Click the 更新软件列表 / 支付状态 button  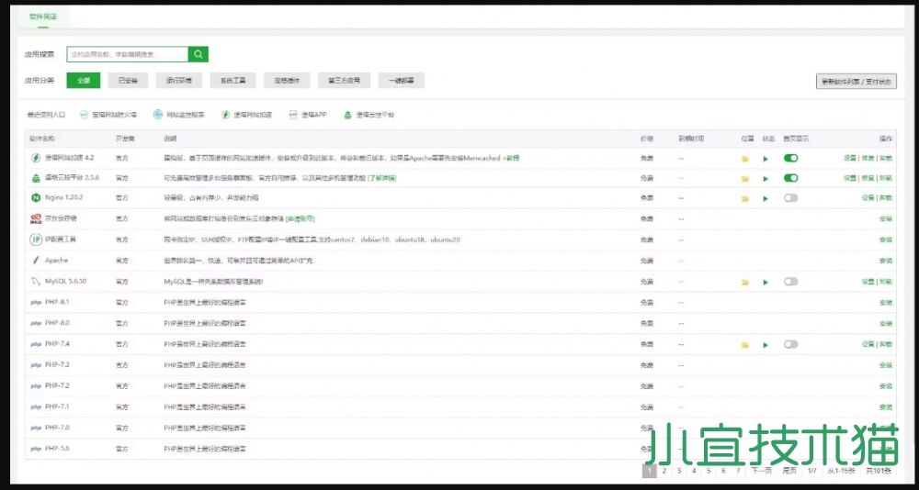pos(856,82)
